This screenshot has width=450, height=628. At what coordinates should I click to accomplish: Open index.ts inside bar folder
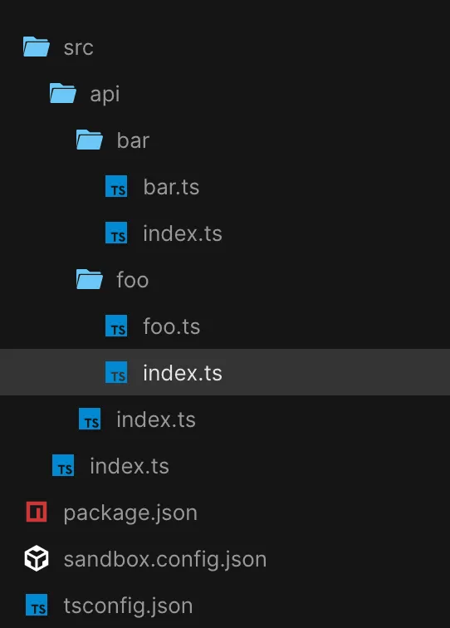click(183, 233)
